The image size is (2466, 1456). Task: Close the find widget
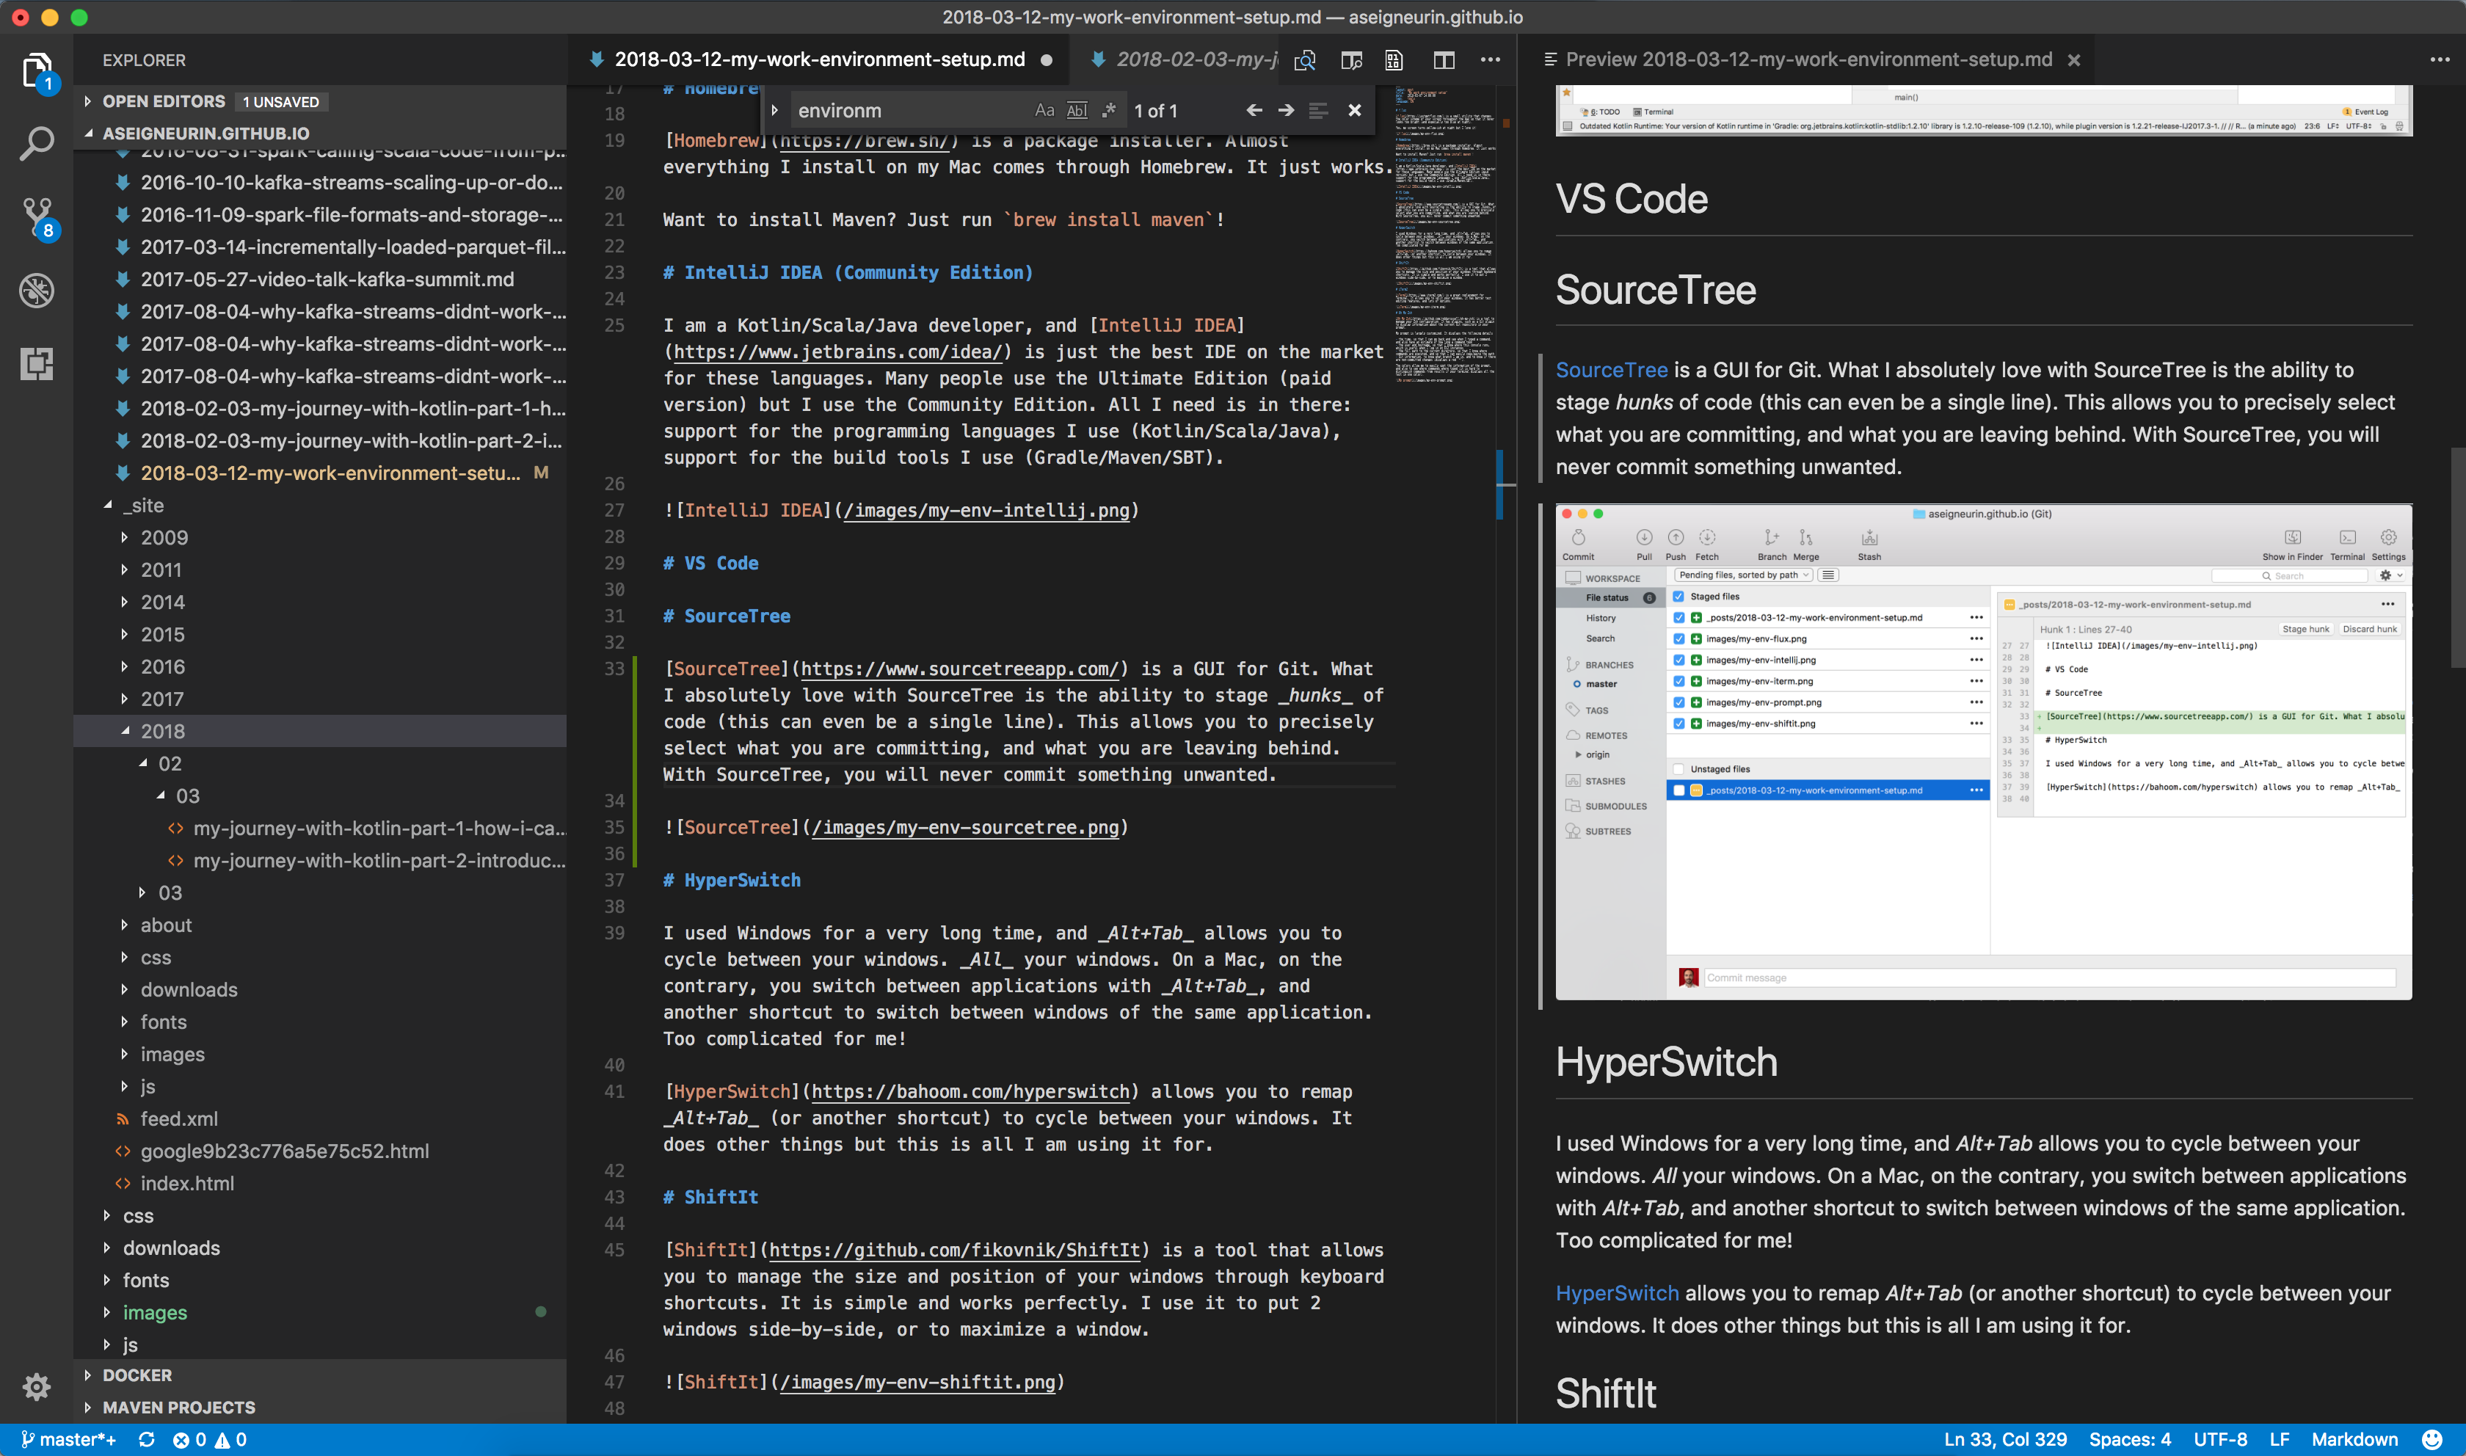1355,111
